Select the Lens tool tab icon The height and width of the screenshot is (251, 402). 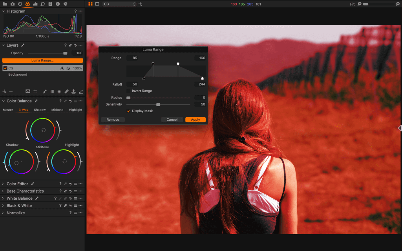point(20,4)
